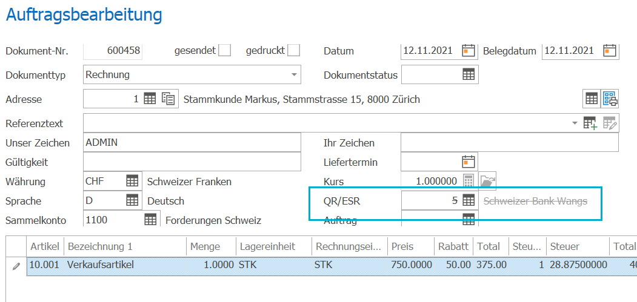
Task: Select the Steuer cell '28.87500000'
Action: pyautogui.click(x=577, y=266)
